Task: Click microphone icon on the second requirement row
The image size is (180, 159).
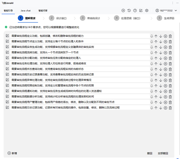Action: (152, 42)
